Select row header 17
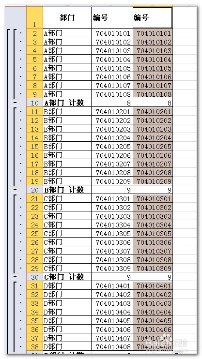Screen dimensions: 202x359 (x=34, y=164)
